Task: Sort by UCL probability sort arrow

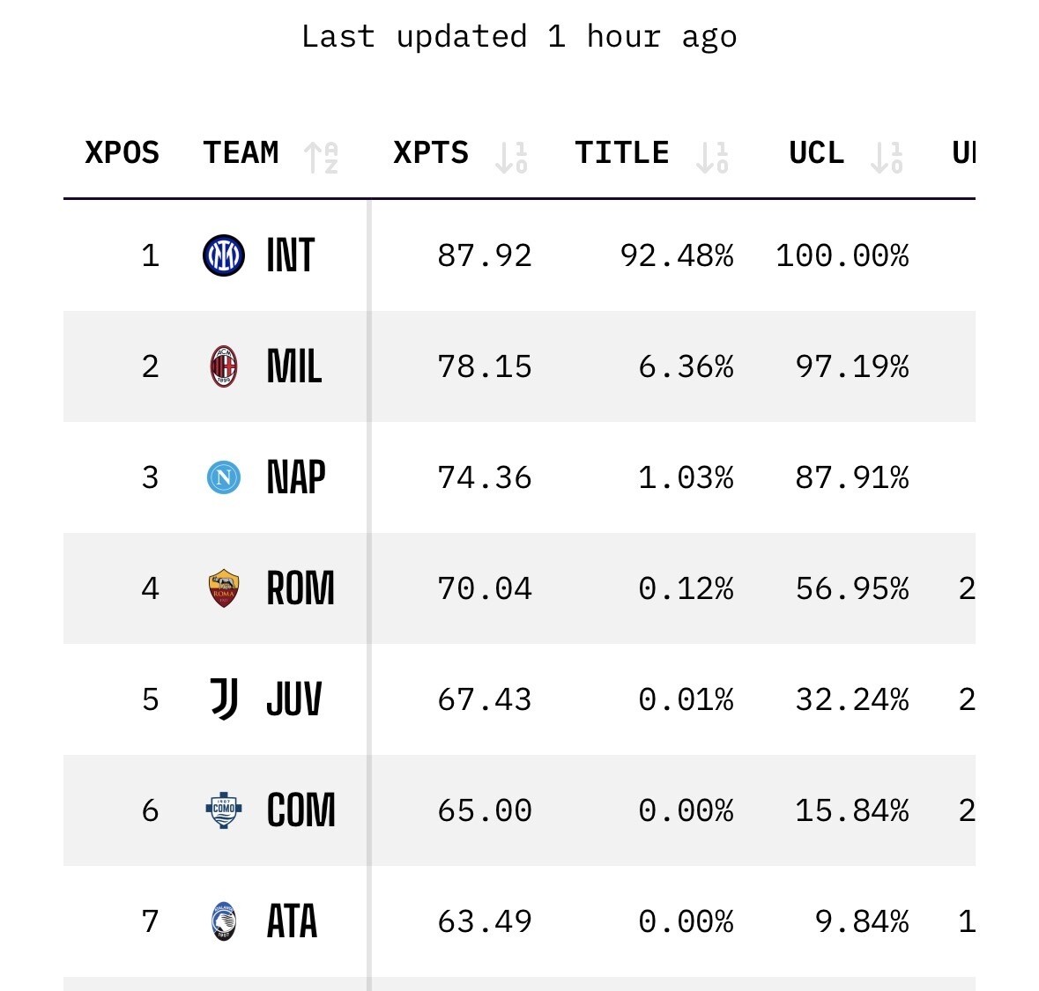Action: pyautogui.click(x=887, y=157)
